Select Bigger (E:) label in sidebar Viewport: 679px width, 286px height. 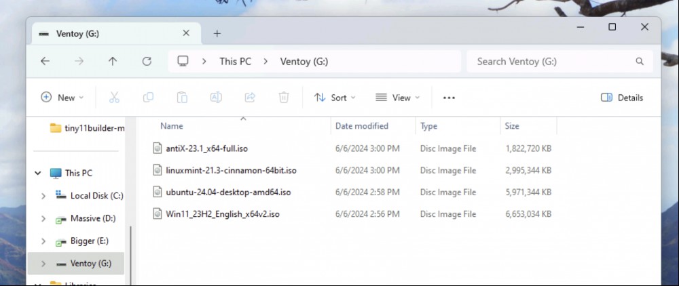pos(89,241)
